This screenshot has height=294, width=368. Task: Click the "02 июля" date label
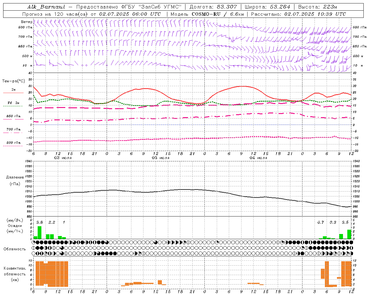pyautogui.click(x=63, y=158)
